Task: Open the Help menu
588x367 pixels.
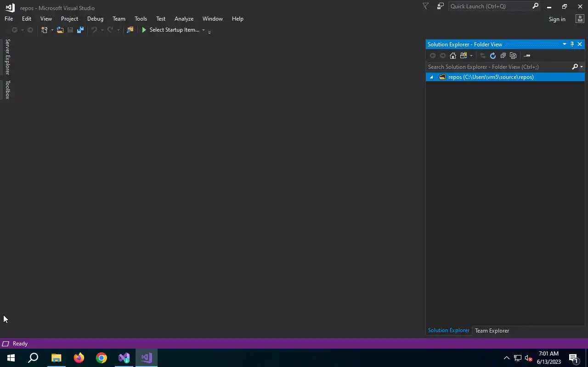Action: 237,19
